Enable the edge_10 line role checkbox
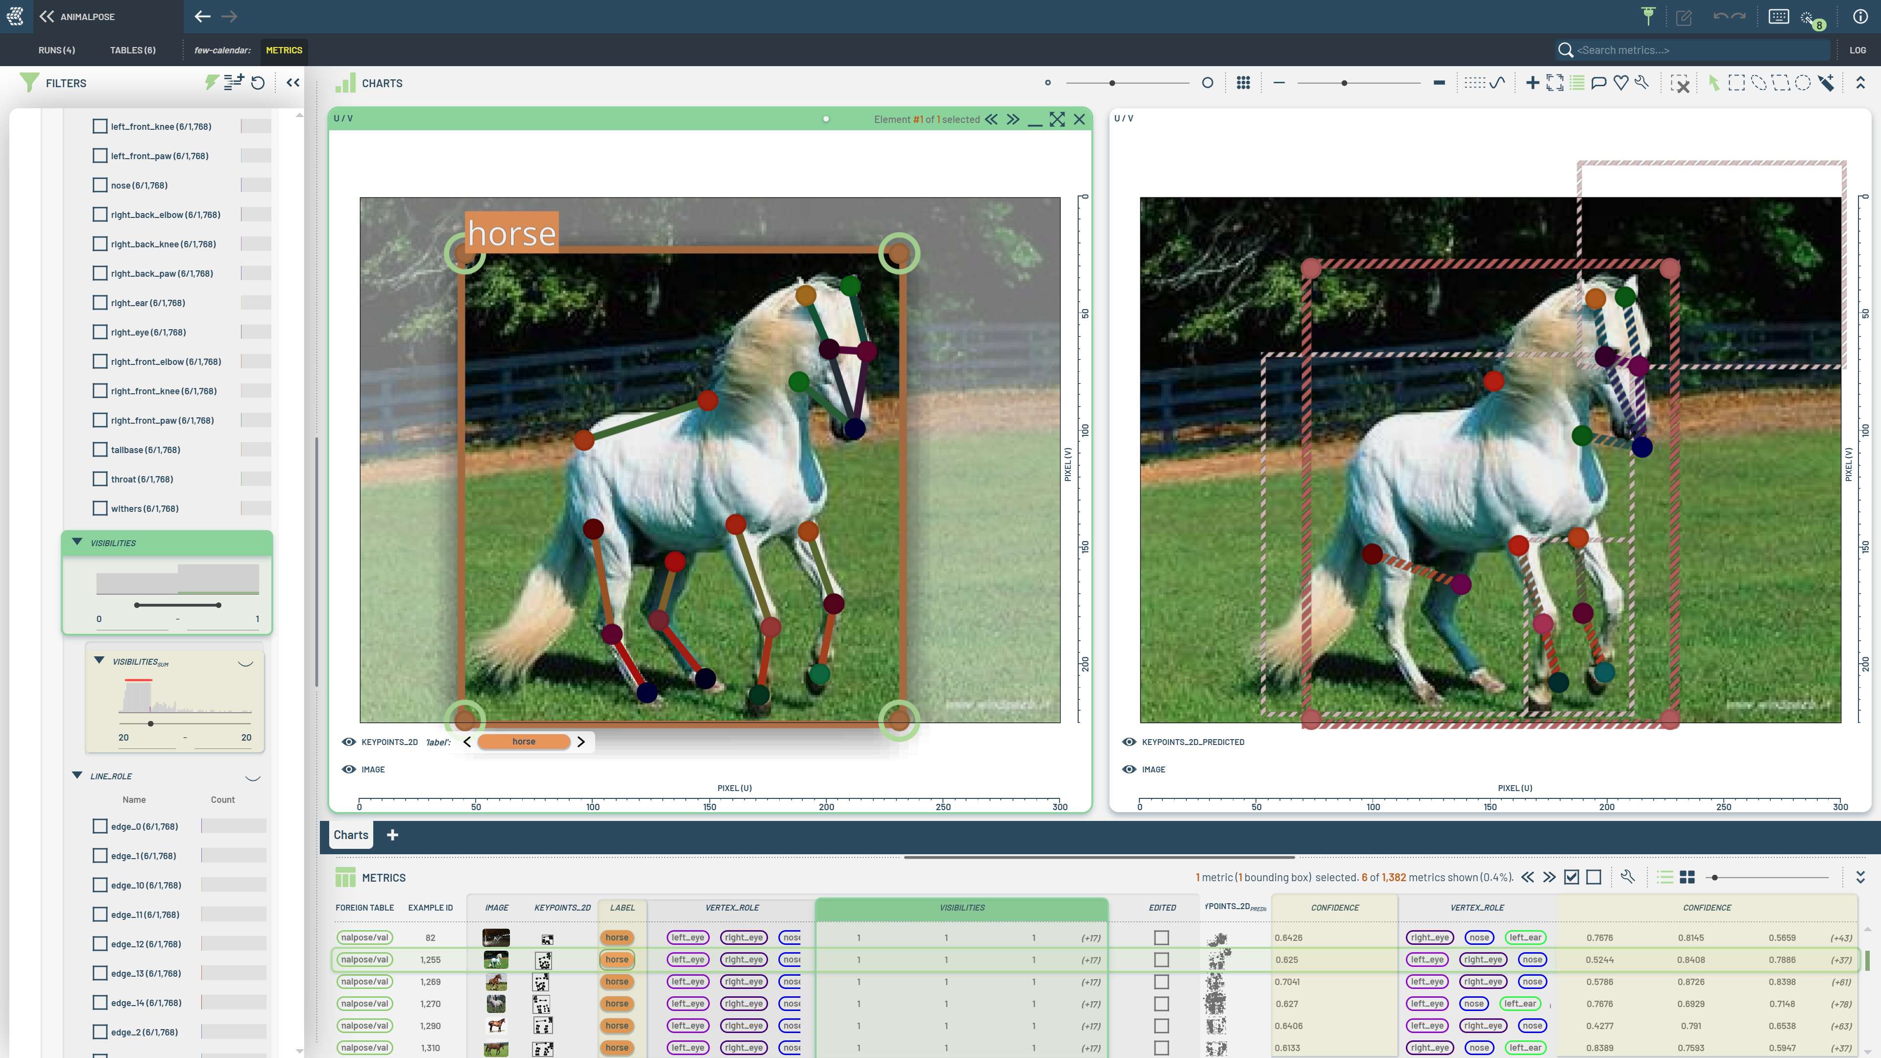This screenshot has height=1058, width=1881. 100,885
